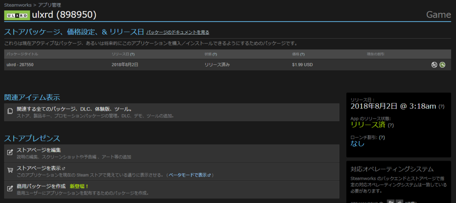The width and height of the screenshot is (456, 203).
Task: Click the external-link icon after ストアページを表示
Action: click(63, 168)
